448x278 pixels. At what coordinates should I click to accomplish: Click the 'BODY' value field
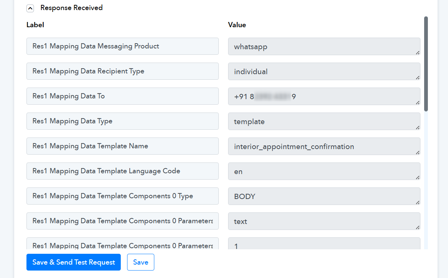tap(324, 196)
